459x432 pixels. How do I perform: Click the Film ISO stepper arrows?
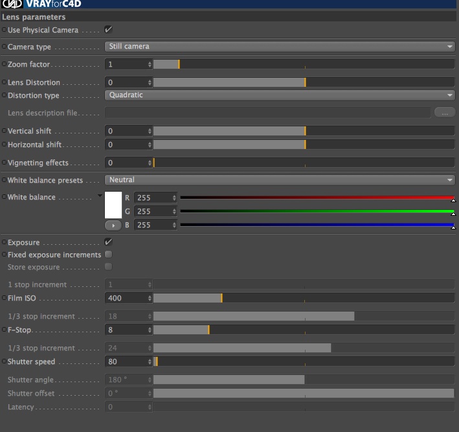(x=150, y=298)
